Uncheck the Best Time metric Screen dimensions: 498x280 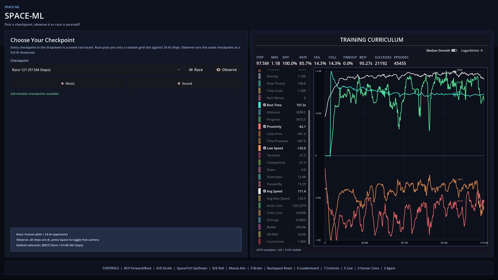coord(264,105)
